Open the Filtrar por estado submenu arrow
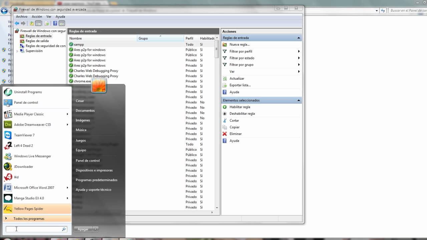This screenshot has height=240, width=427. tap(299, 58)
